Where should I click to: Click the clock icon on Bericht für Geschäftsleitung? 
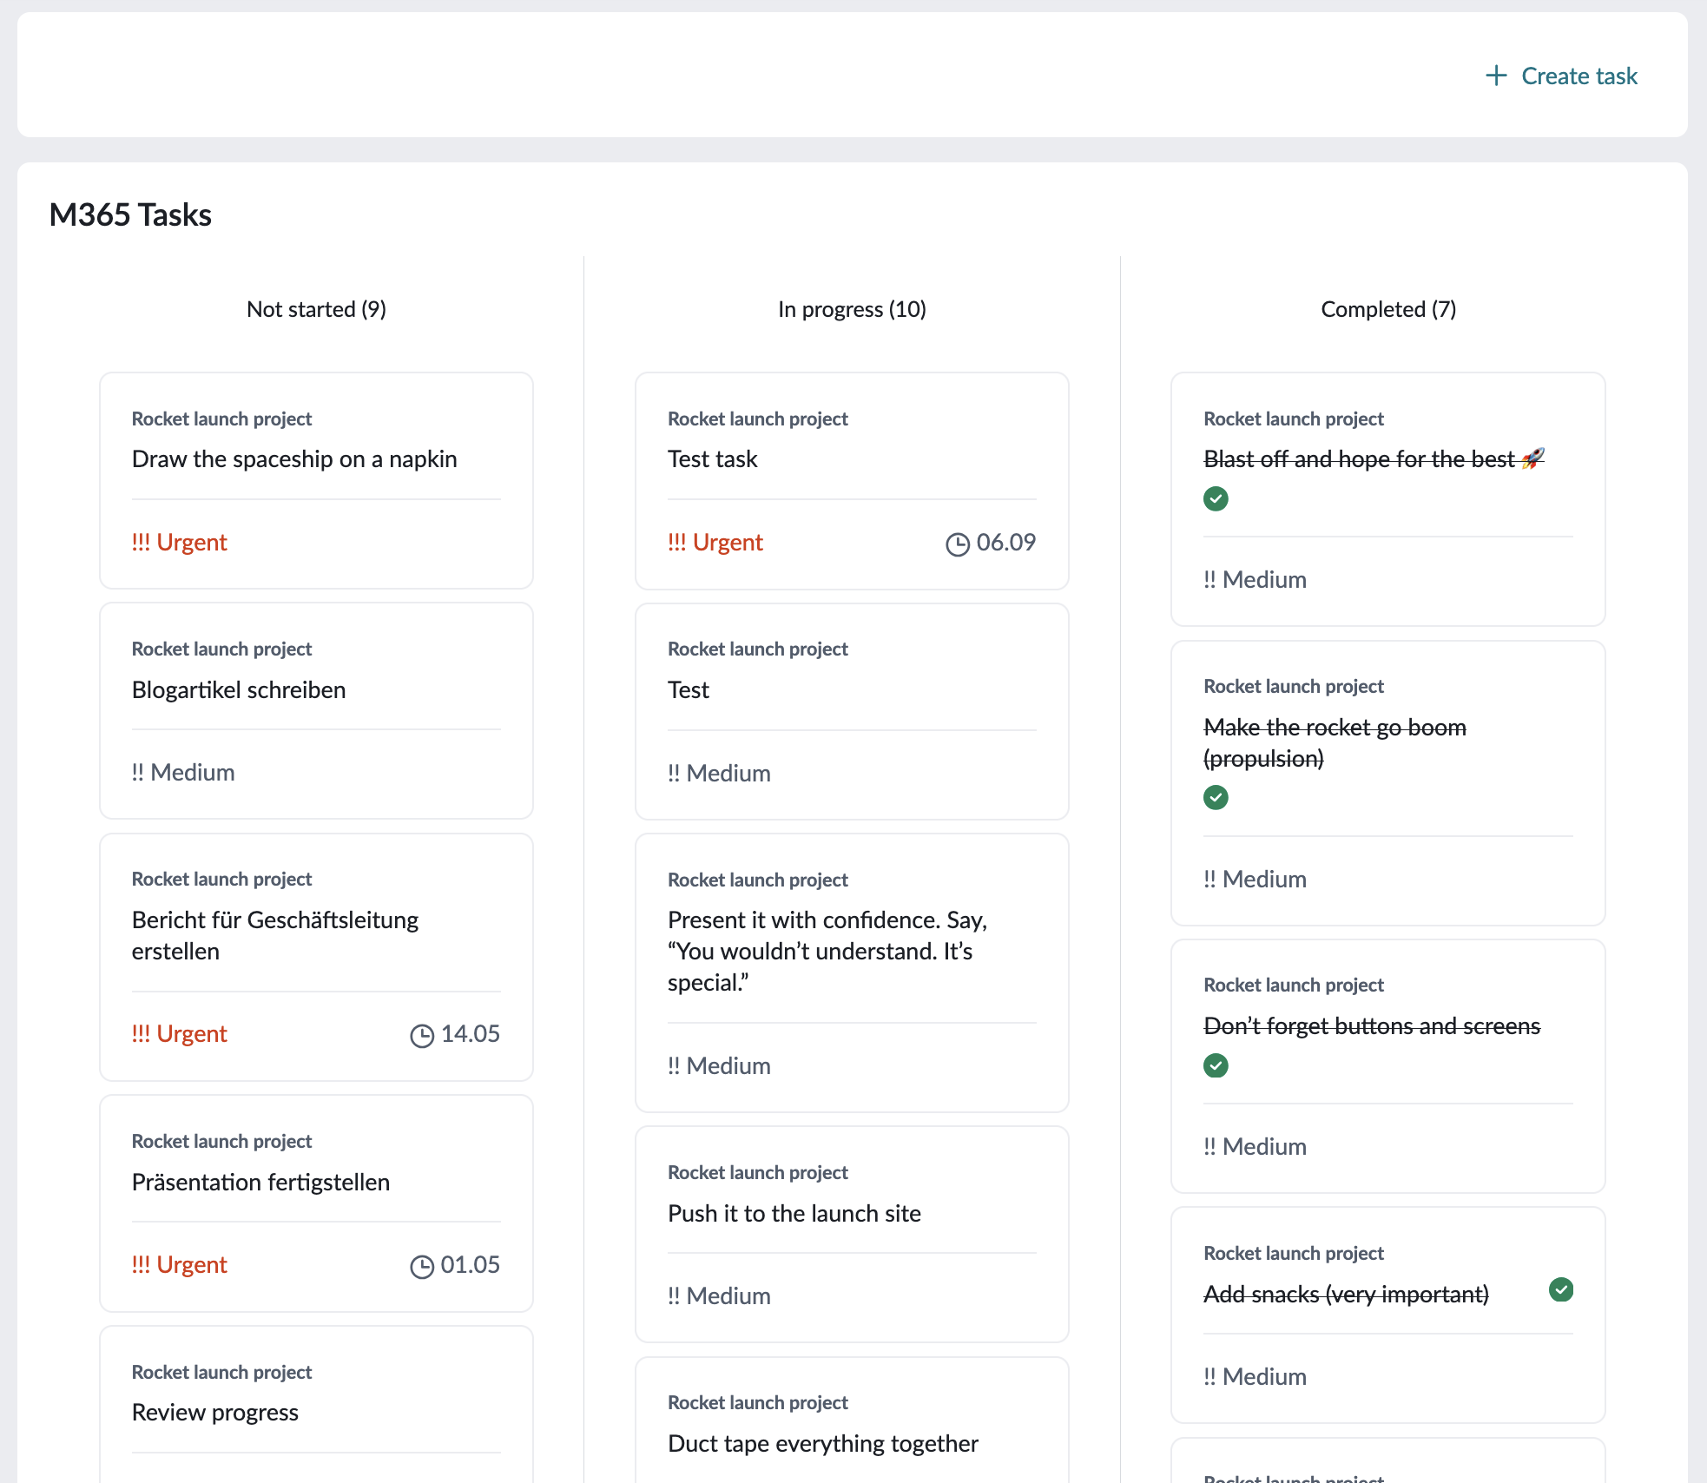423,1033
